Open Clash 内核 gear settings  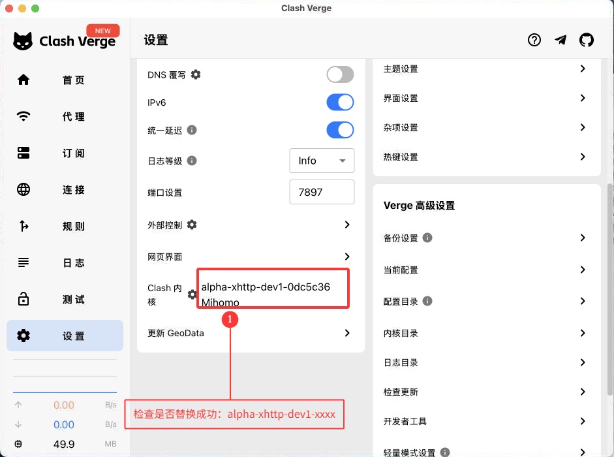[x=192, y=294]
